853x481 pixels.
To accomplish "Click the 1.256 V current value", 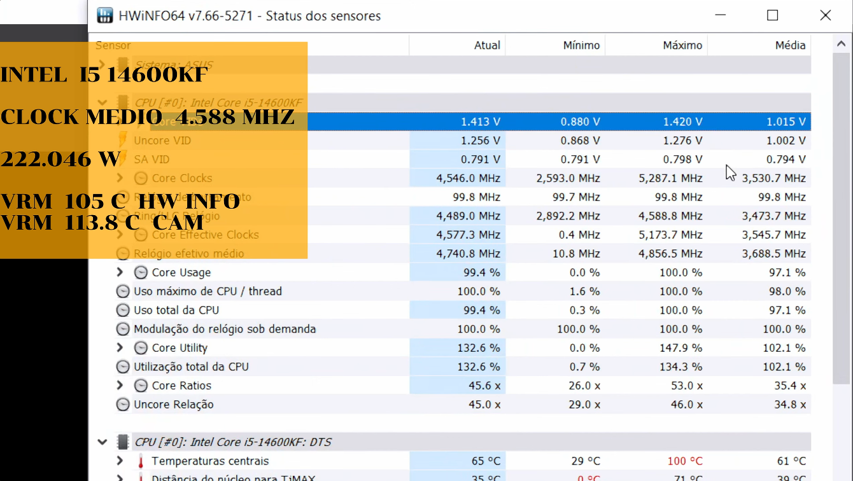I will [x=481, y=141].
